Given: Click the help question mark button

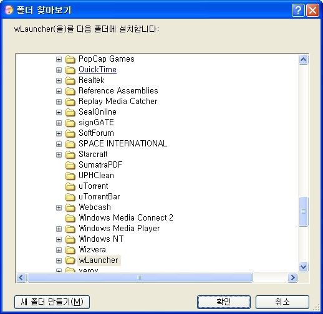Looking at the screenshot, I should [298, 10].
